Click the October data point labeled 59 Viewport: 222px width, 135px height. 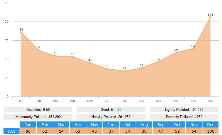click(176, 52)
